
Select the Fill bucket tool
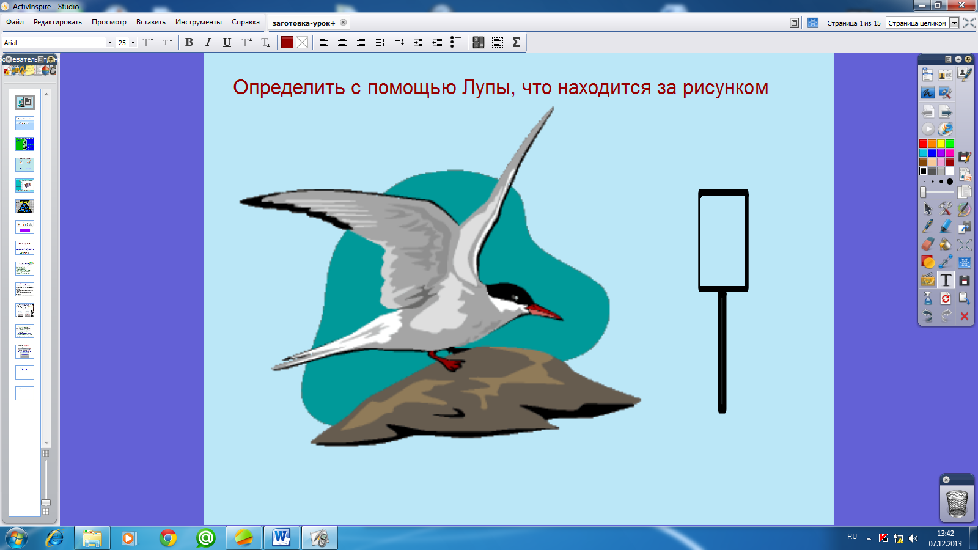[x=946, y=244]
